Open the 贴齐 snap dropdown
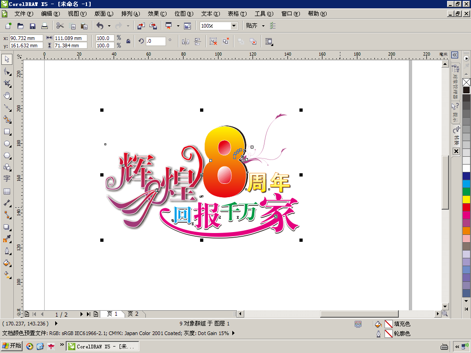The width and height of the screenshot is (471, 353). [x=264, y=26]
